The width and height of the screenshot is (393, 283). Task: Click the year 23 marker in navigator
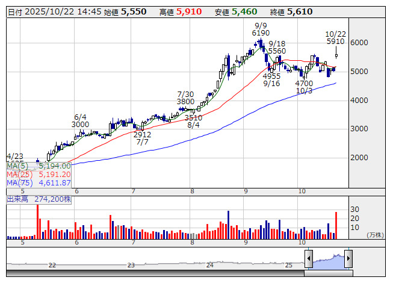tap(131, 265)
